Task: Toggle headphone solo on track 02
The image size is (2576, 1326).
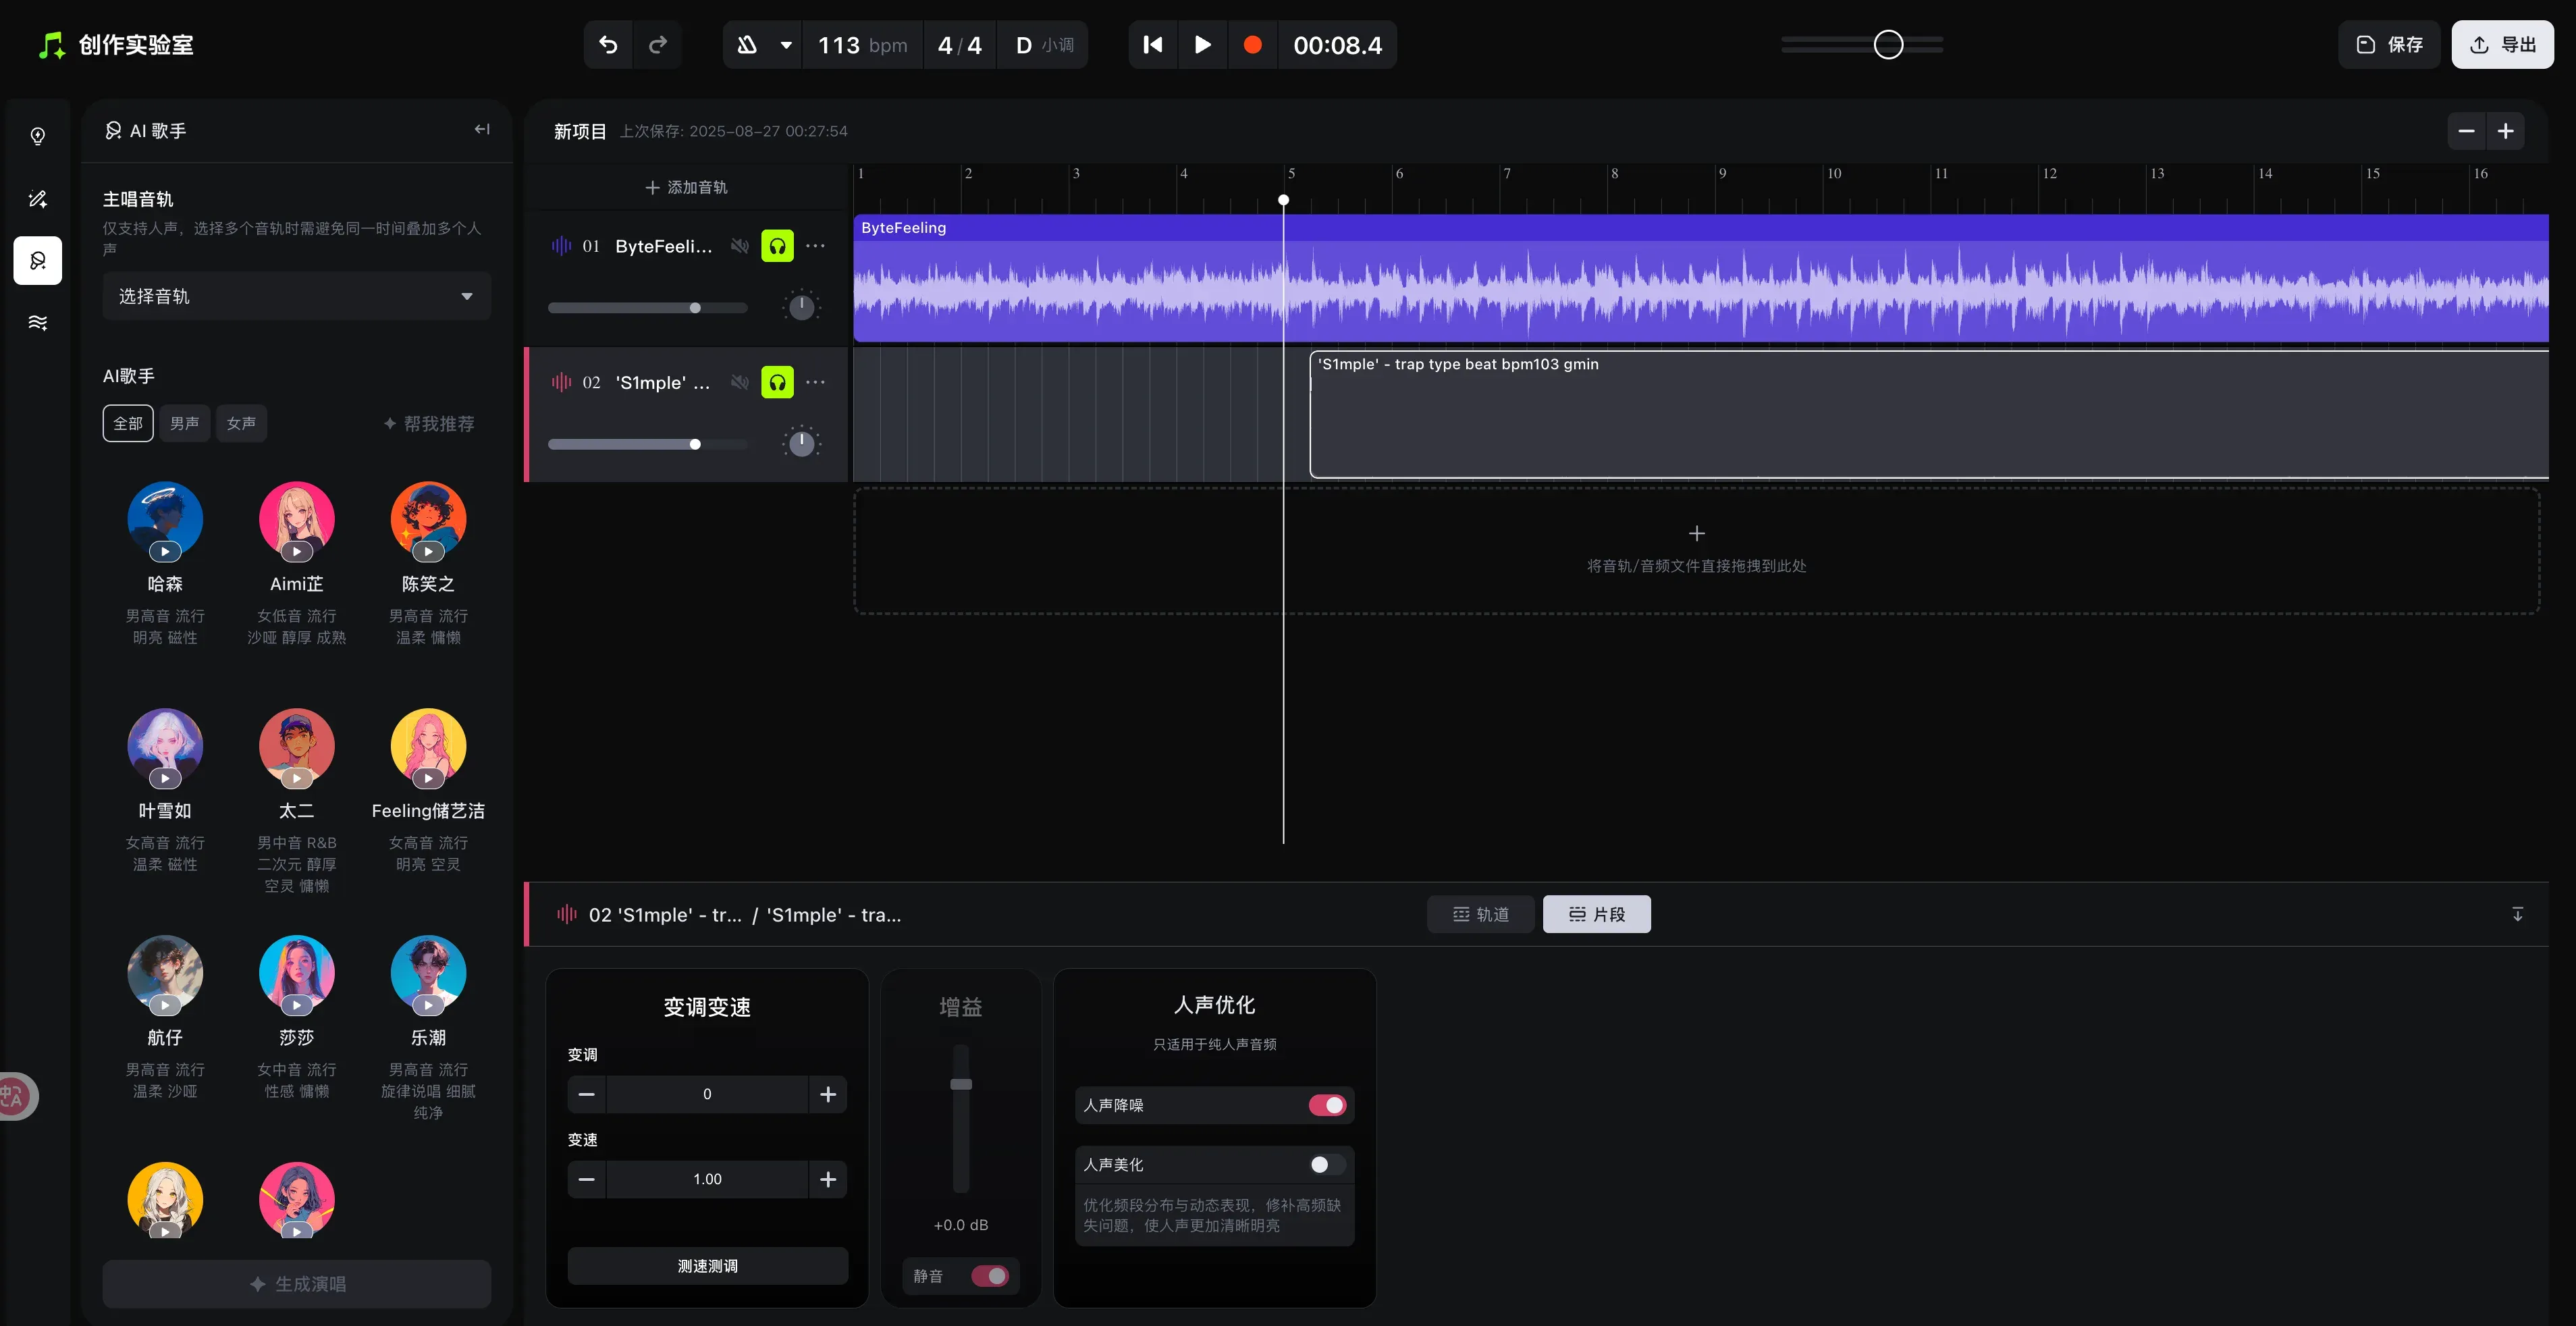Action: (777, 382)
